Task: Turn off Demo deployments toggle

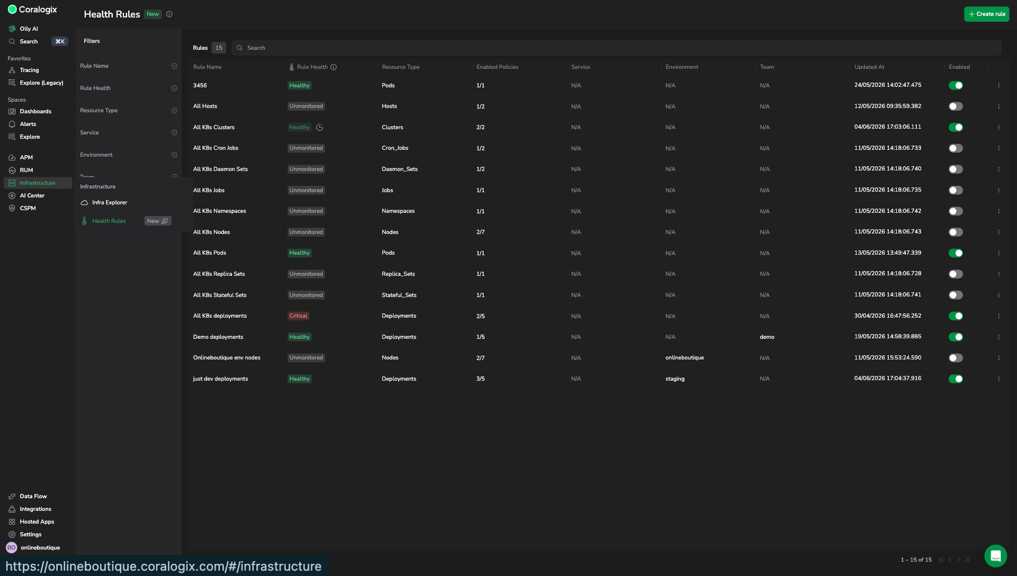Action: pyautogui.click(x=956, y=337)
